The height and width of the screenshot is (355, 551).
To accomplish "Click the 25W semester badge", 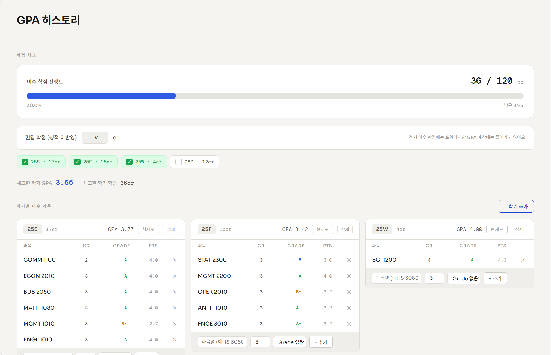I will (382, 229).
